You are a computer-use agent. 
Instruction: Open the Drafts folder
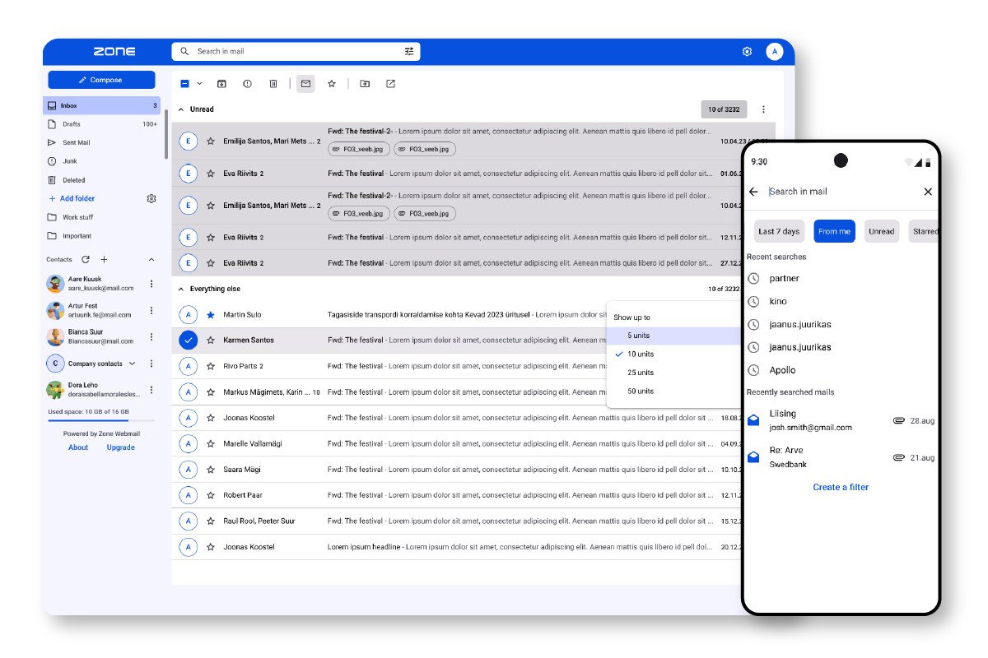[x=72, y=124]
